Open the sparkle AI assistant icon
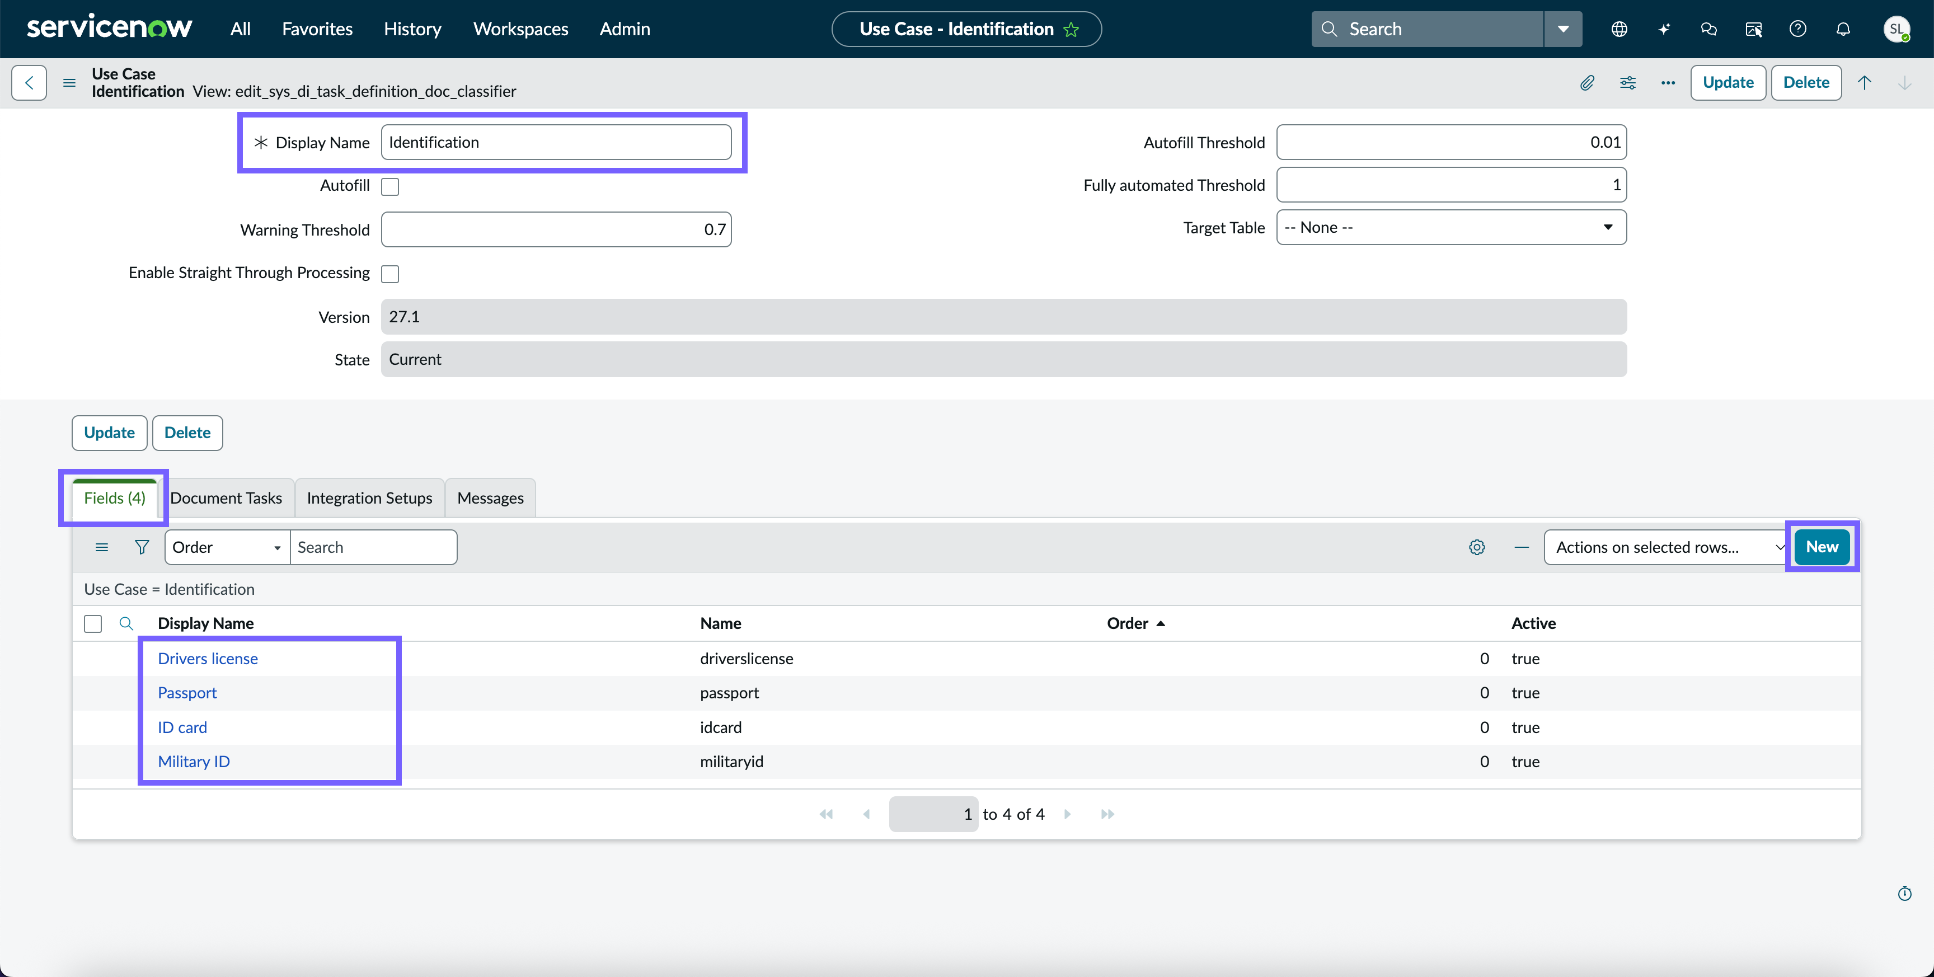Screen dimensions: 1934x977 [x=1664, y=29]
